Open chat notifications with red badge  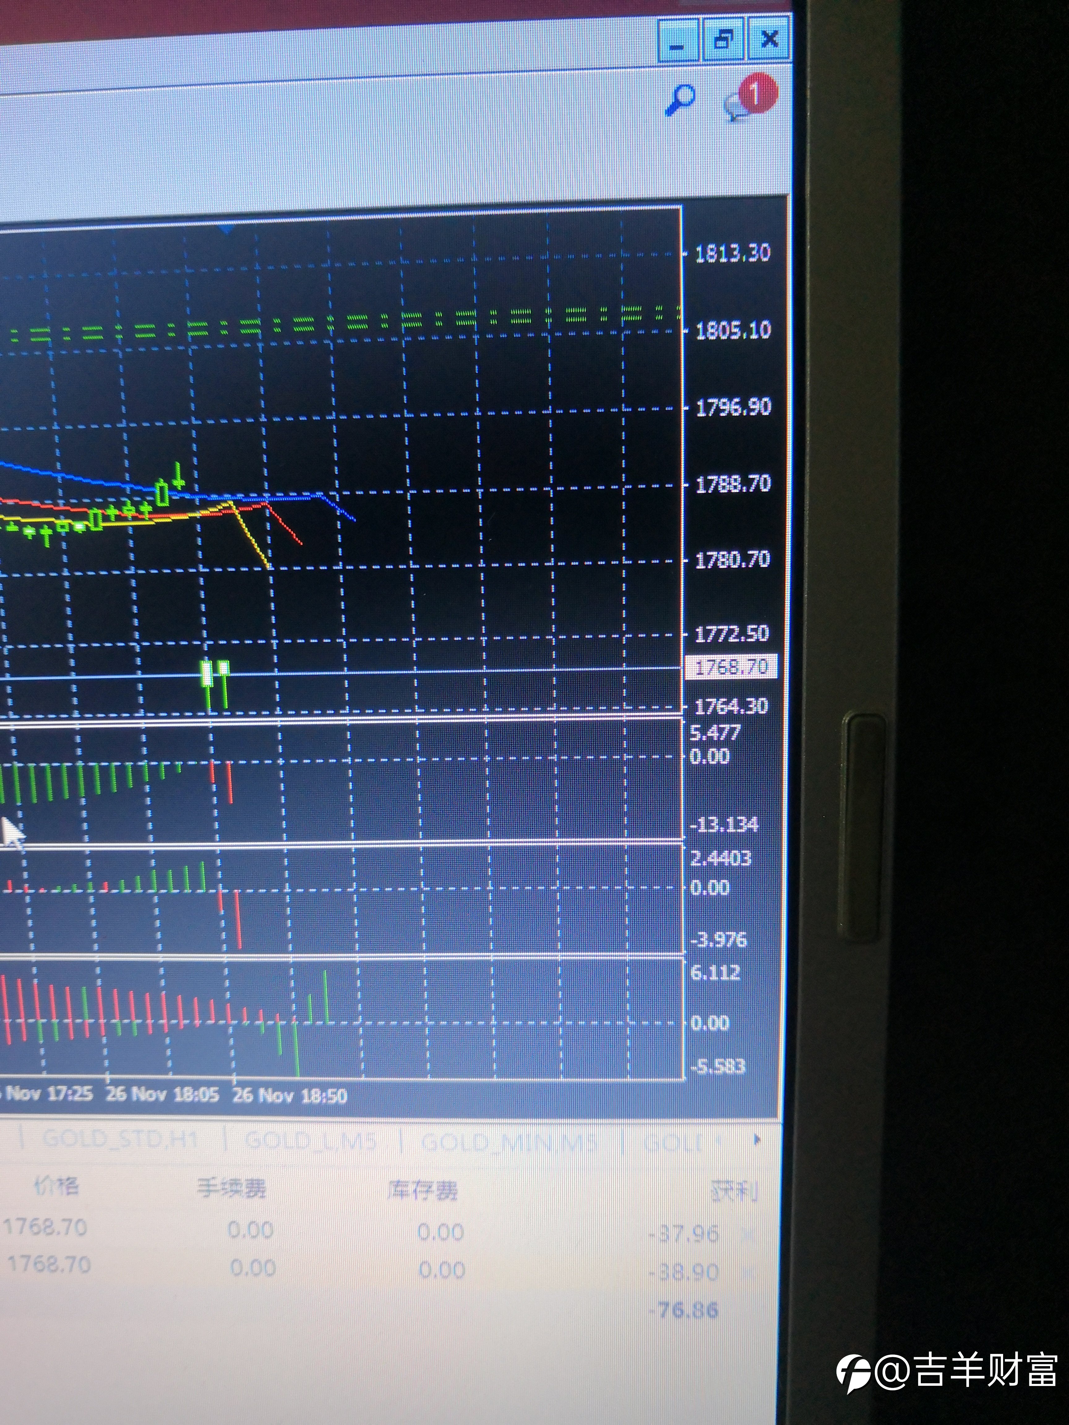(750, 98)
